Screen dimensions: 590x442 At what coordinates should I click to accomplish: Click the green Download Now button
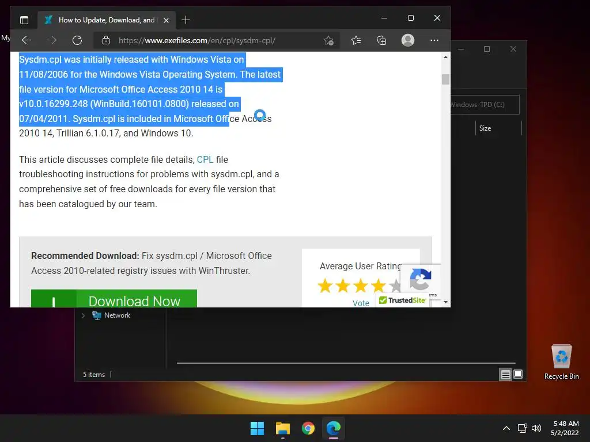click(114, 299)
